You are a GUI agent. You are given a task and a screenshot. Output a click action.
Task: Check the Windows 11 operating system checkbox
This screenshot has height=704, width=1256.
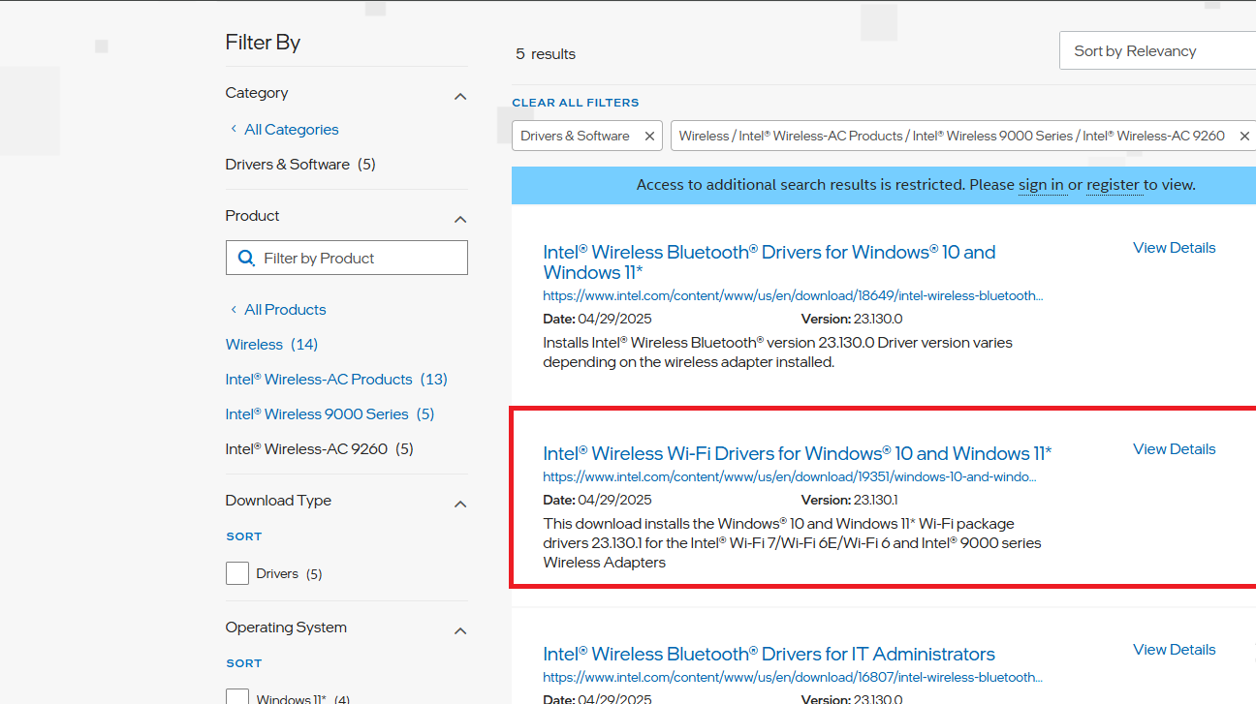point(237,697)
